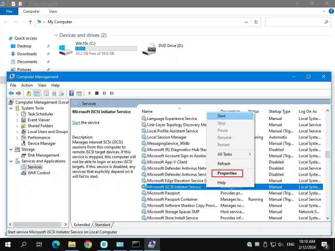Open the View menu in Computer Management
335x251 pixels.
point(42,85)
